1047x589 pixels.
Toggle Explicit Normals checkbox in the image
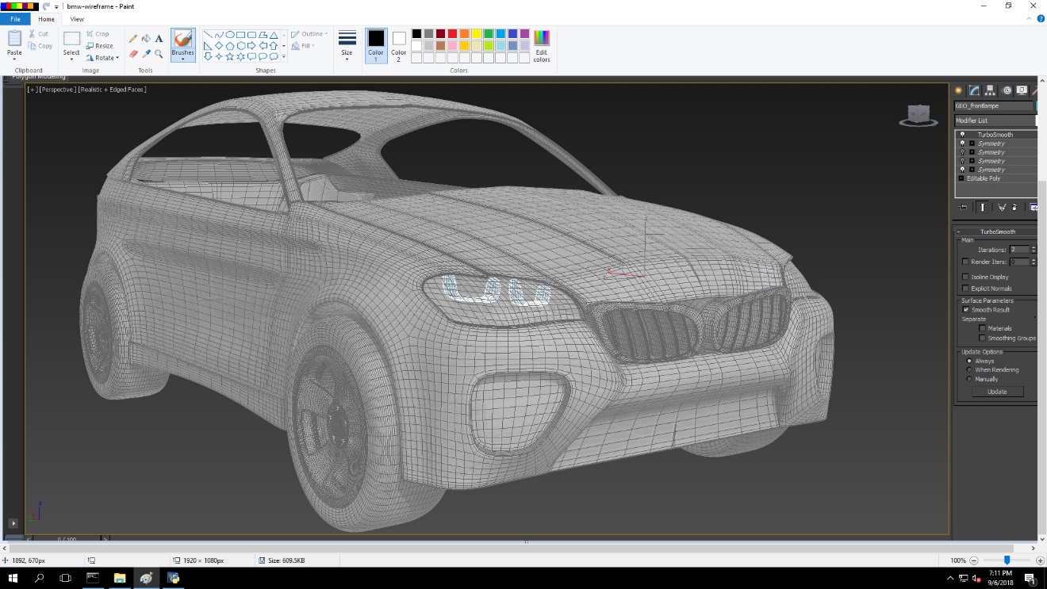pyautogui.click(x=965, y=289)
